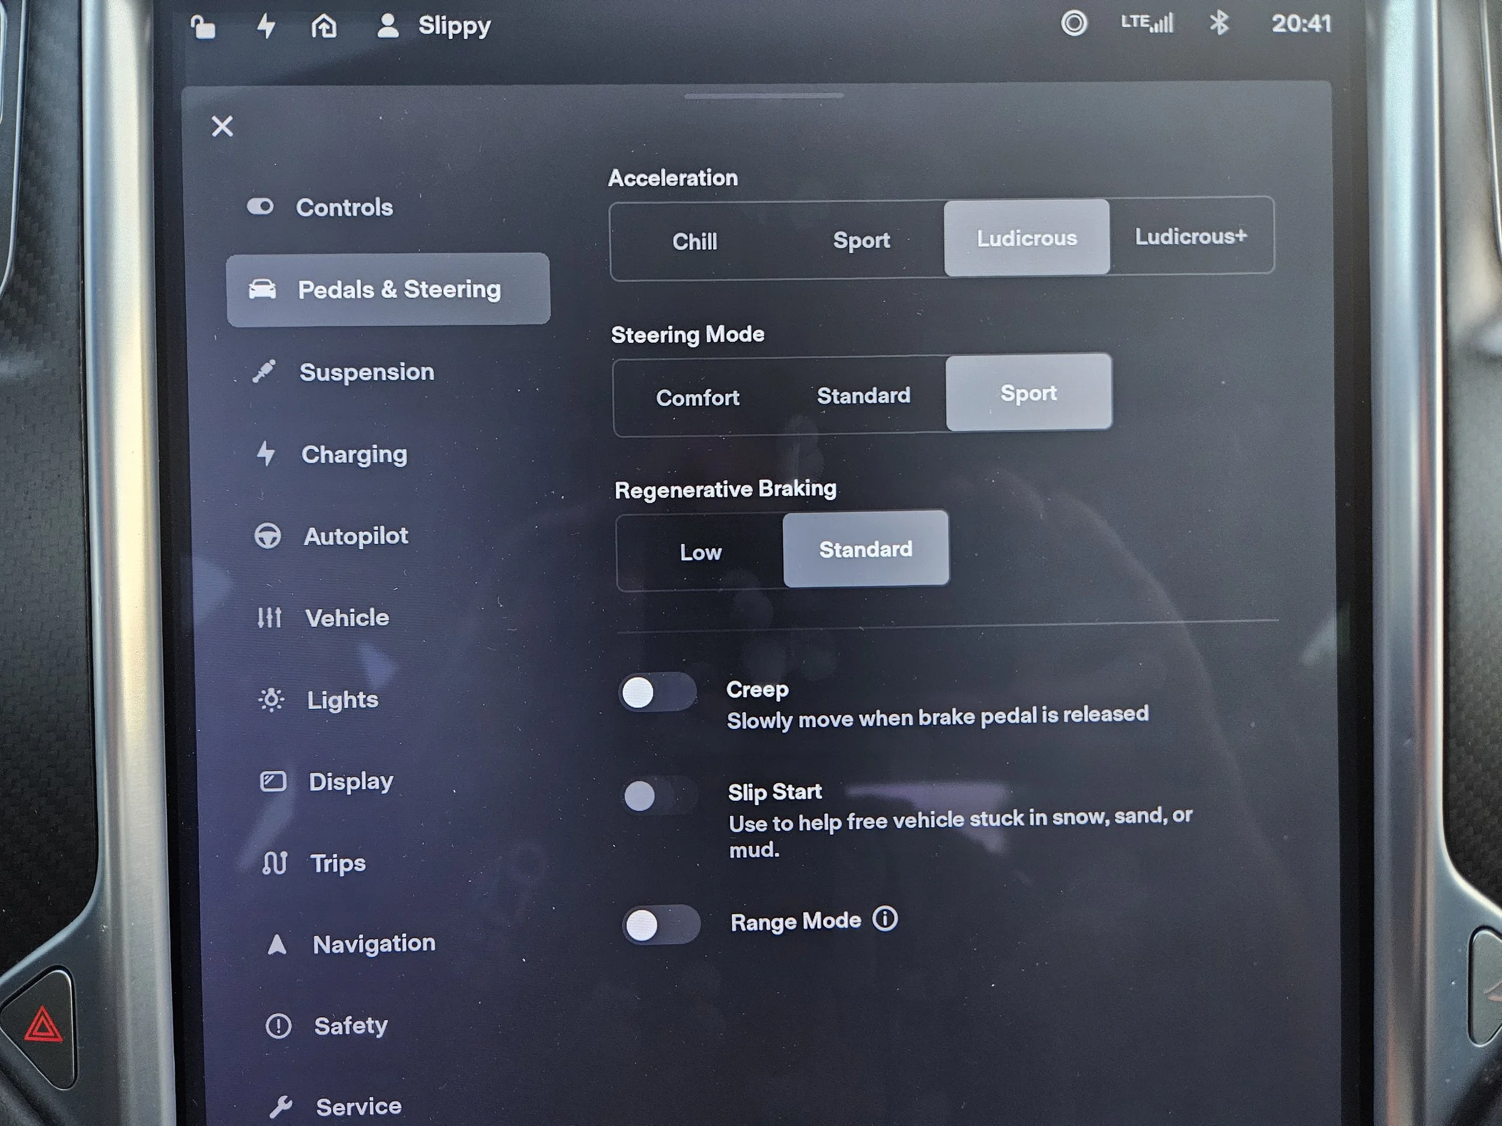Choose Comfort steering mode
The height and width of the screenshot is (1126, 1502).
click(x=698, y=397)
